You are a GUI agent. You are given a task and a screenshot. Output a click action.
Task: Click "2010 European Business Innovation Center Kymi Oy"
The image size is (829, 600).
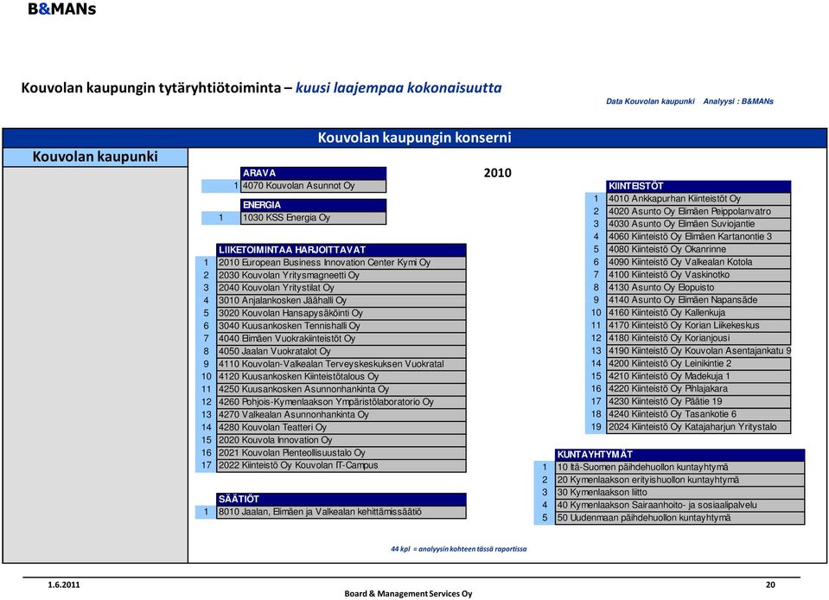(341, 263)
